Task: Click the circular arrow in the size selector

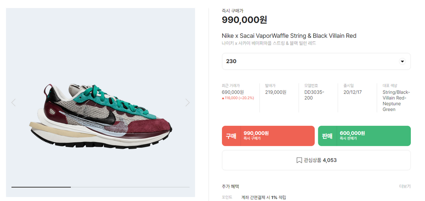Action: click(x=402, y=61)
